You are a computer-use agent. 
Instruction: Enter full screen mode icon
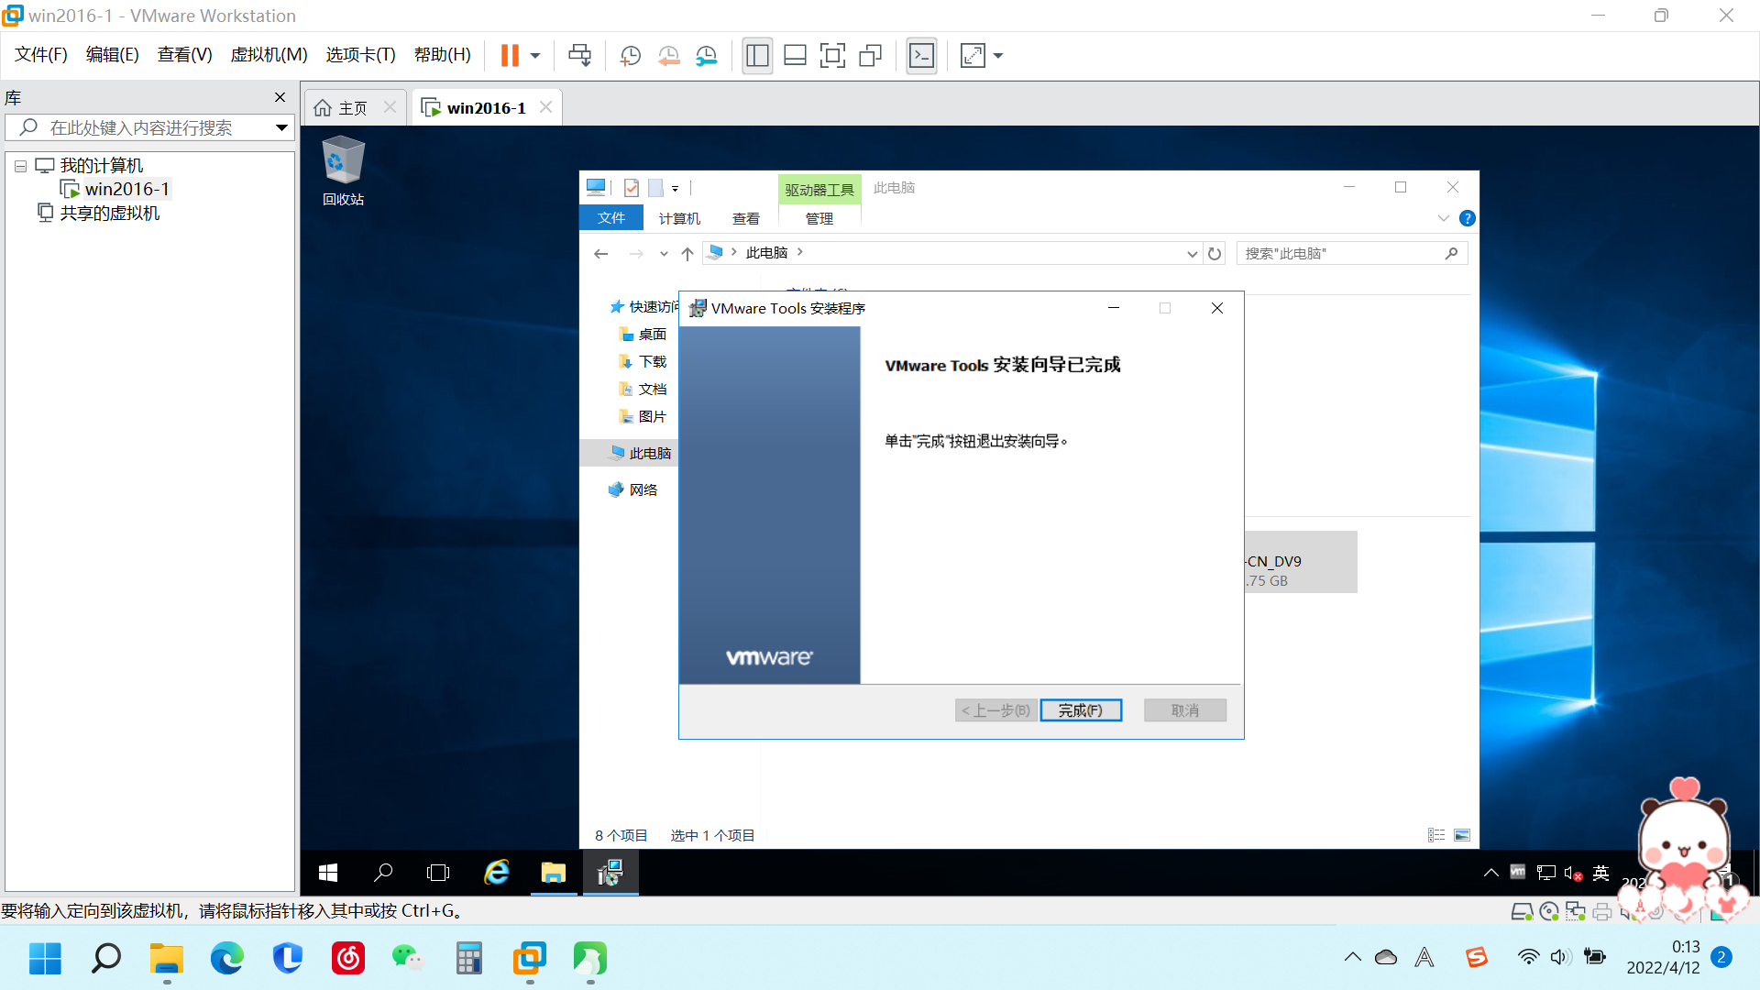click(832, 56)
